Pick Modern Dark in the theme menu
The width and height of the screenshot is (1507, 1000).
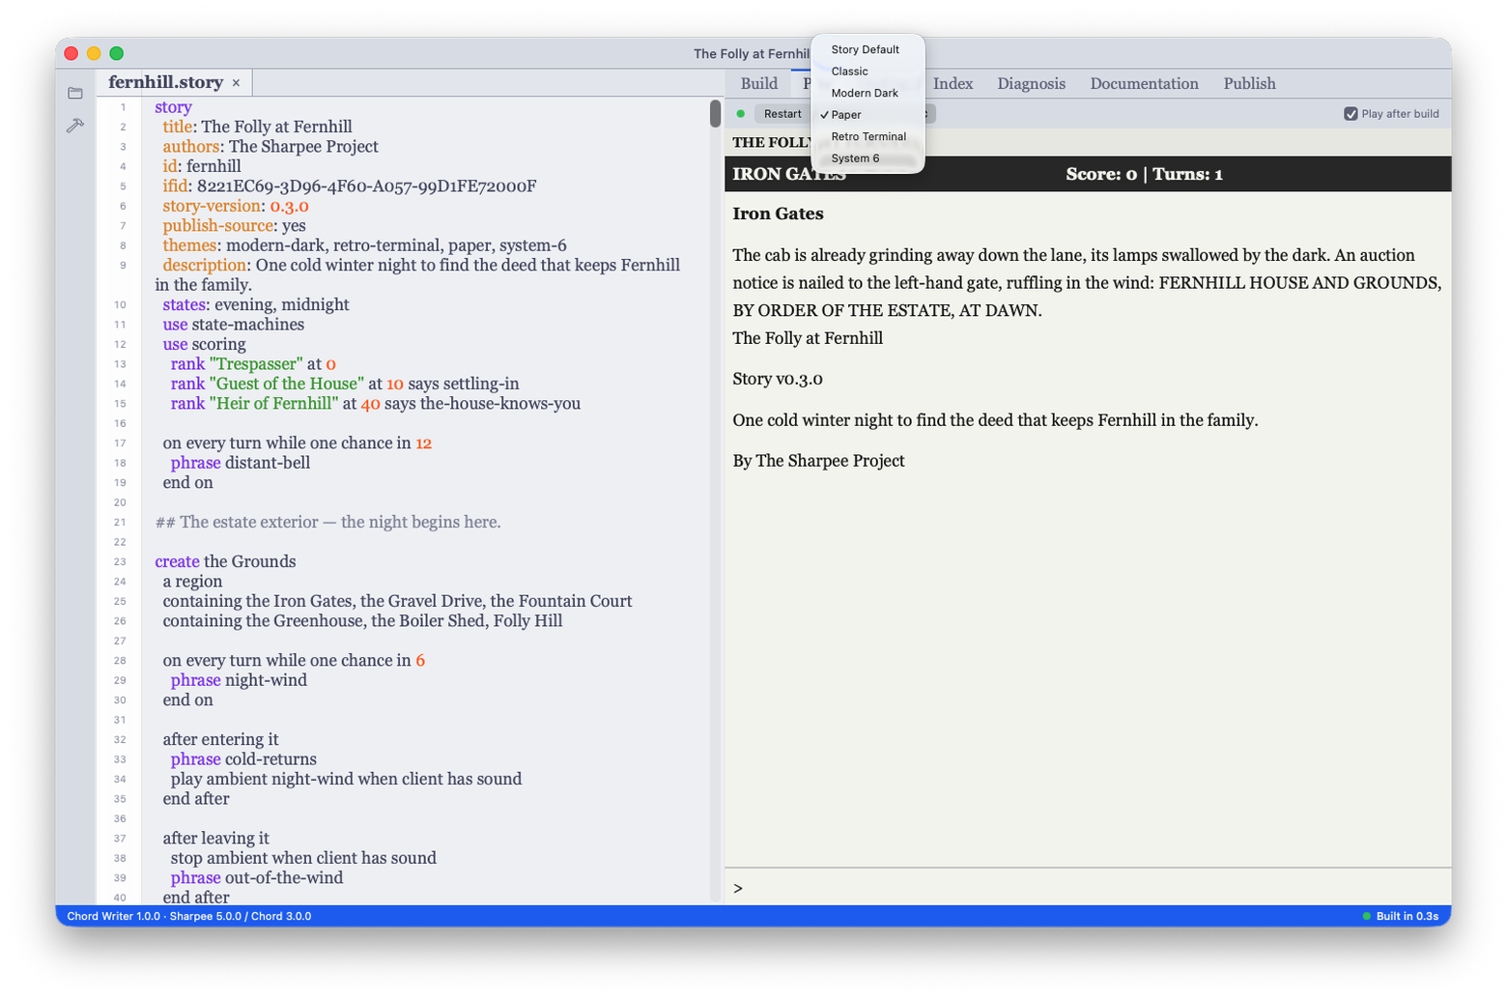(x=865, y=93)
